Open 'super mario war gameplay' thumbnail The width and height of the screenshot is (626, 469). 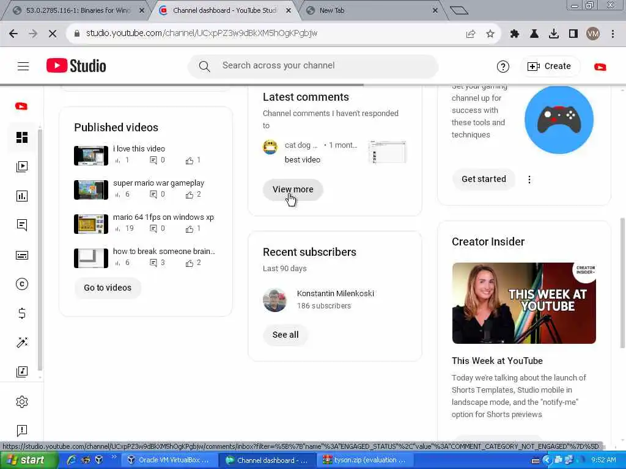tap(91, 190)
